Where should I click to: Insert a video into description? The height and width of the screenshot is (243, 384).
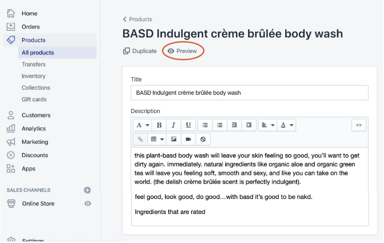tap(188, 139)
